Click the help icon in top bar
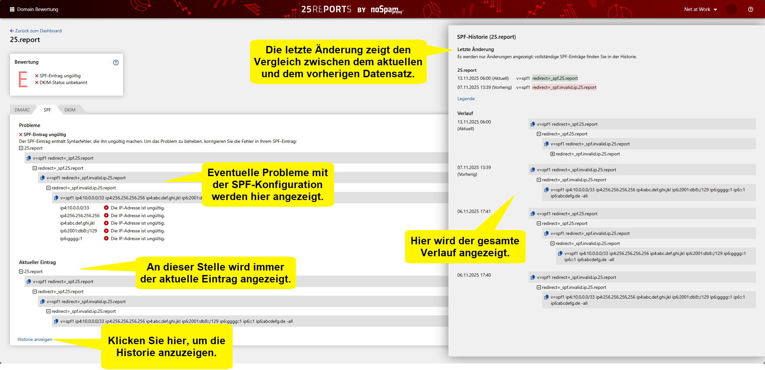 [x=750, y=9]
